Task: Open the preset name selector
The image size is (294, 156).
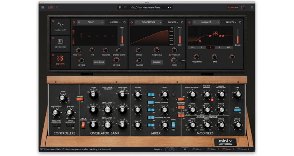Action: 147,8
